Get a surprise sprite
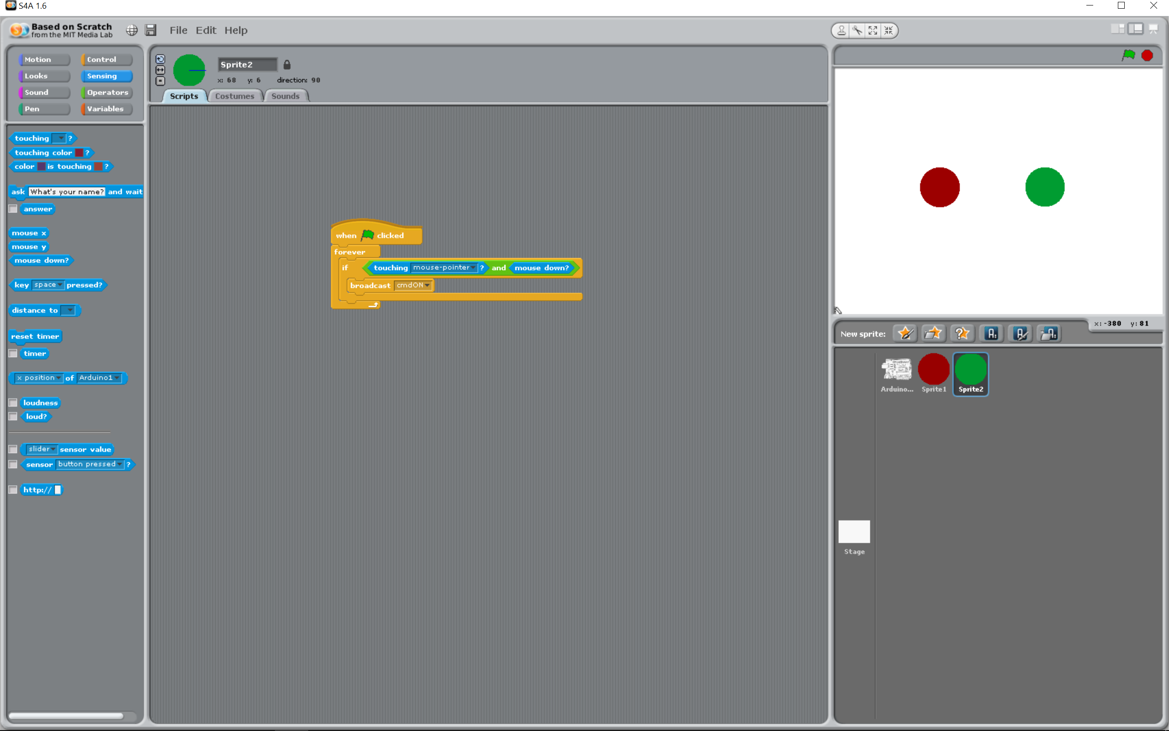Screen dimensions: 1169x731 point(962,334)
